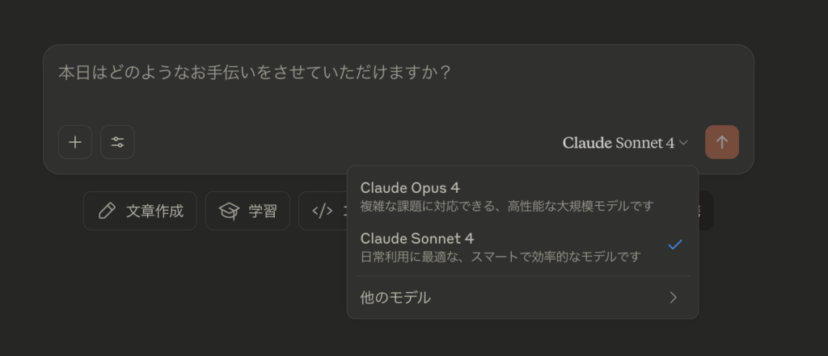Click the 学習 suggestion button

pos(247,211)
